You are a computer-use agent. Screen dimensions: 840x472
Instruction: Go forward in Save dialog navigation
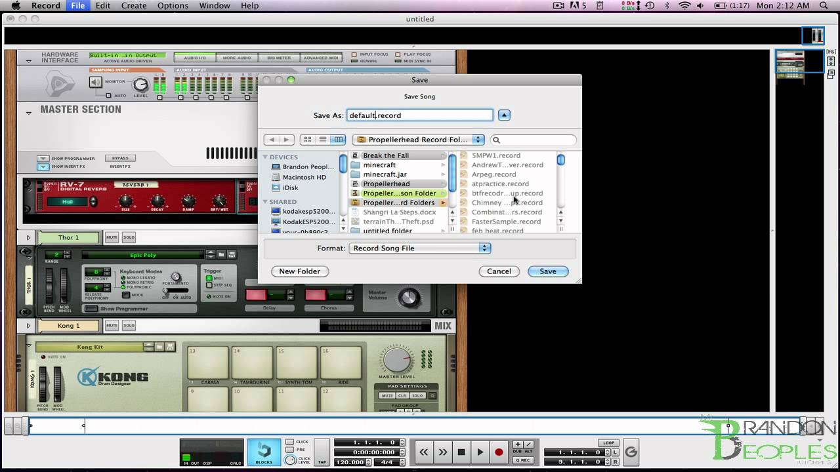point(286,140)
